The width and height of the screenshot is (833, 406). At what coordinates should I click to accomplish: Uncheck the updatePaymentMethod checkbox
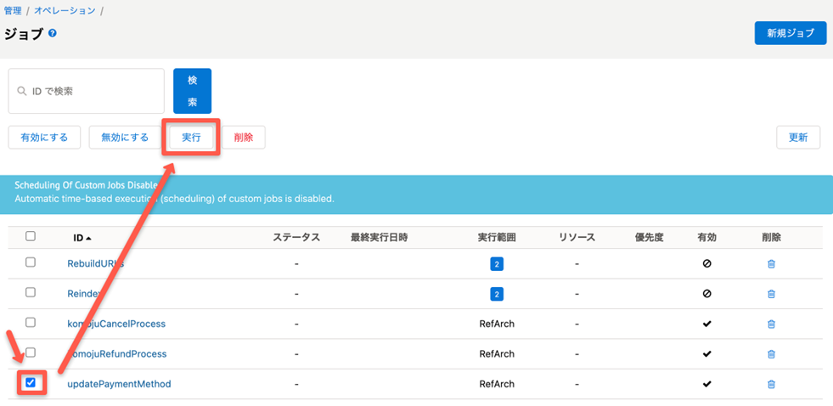click(x=31, y=383)
